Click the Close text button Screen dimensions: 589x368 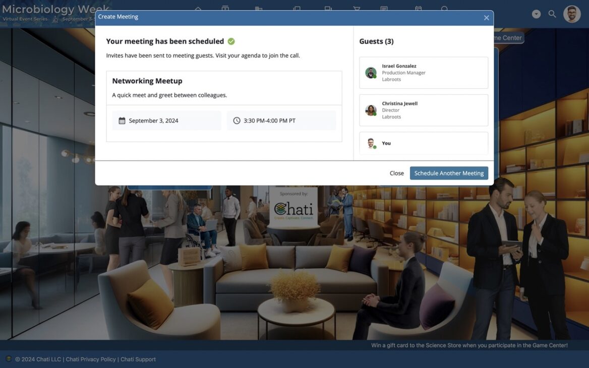(x=396, y=173)
